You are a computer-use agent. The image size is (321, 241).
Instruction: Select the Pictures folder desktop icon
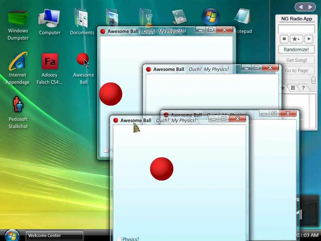click(112, 17)
